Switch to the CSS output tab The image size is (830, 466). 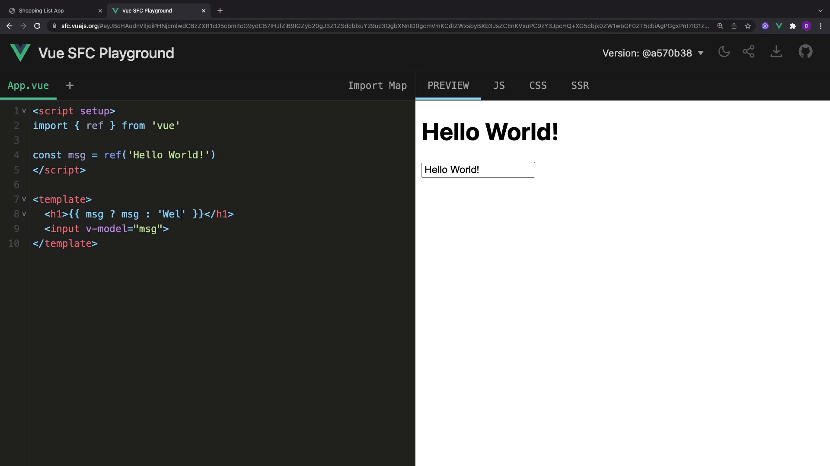coord(538,85)
